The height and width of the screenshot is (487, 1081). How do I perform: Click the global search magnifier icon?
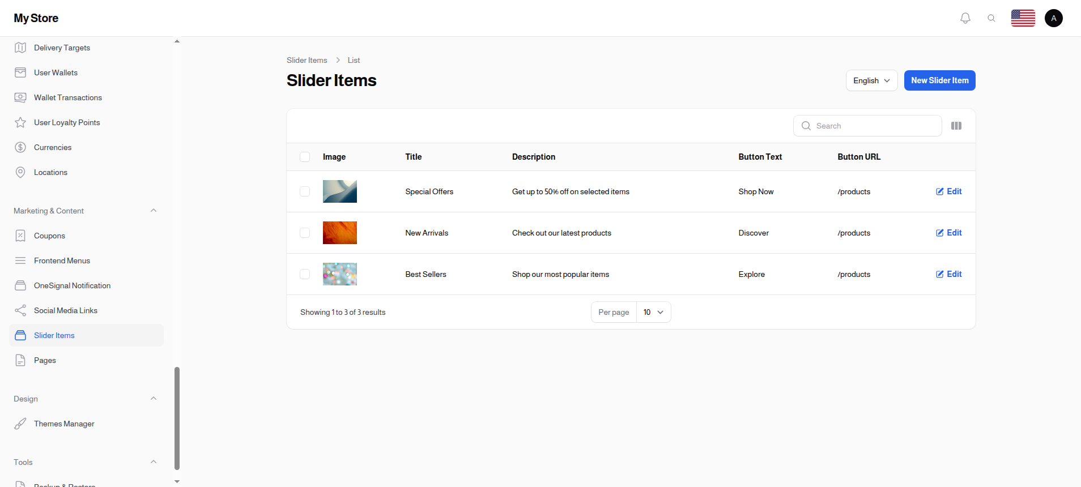[991, 18]
